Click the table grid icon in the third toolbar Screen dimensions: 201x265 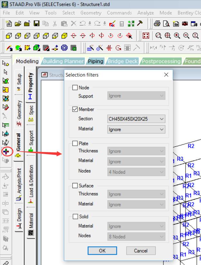tap(74, 48)
